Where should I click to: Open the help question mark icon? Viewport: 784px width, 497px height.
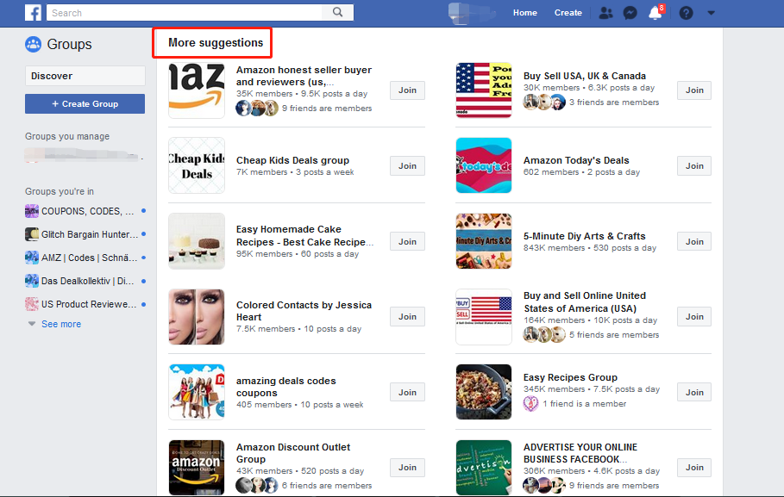point(686,12)
